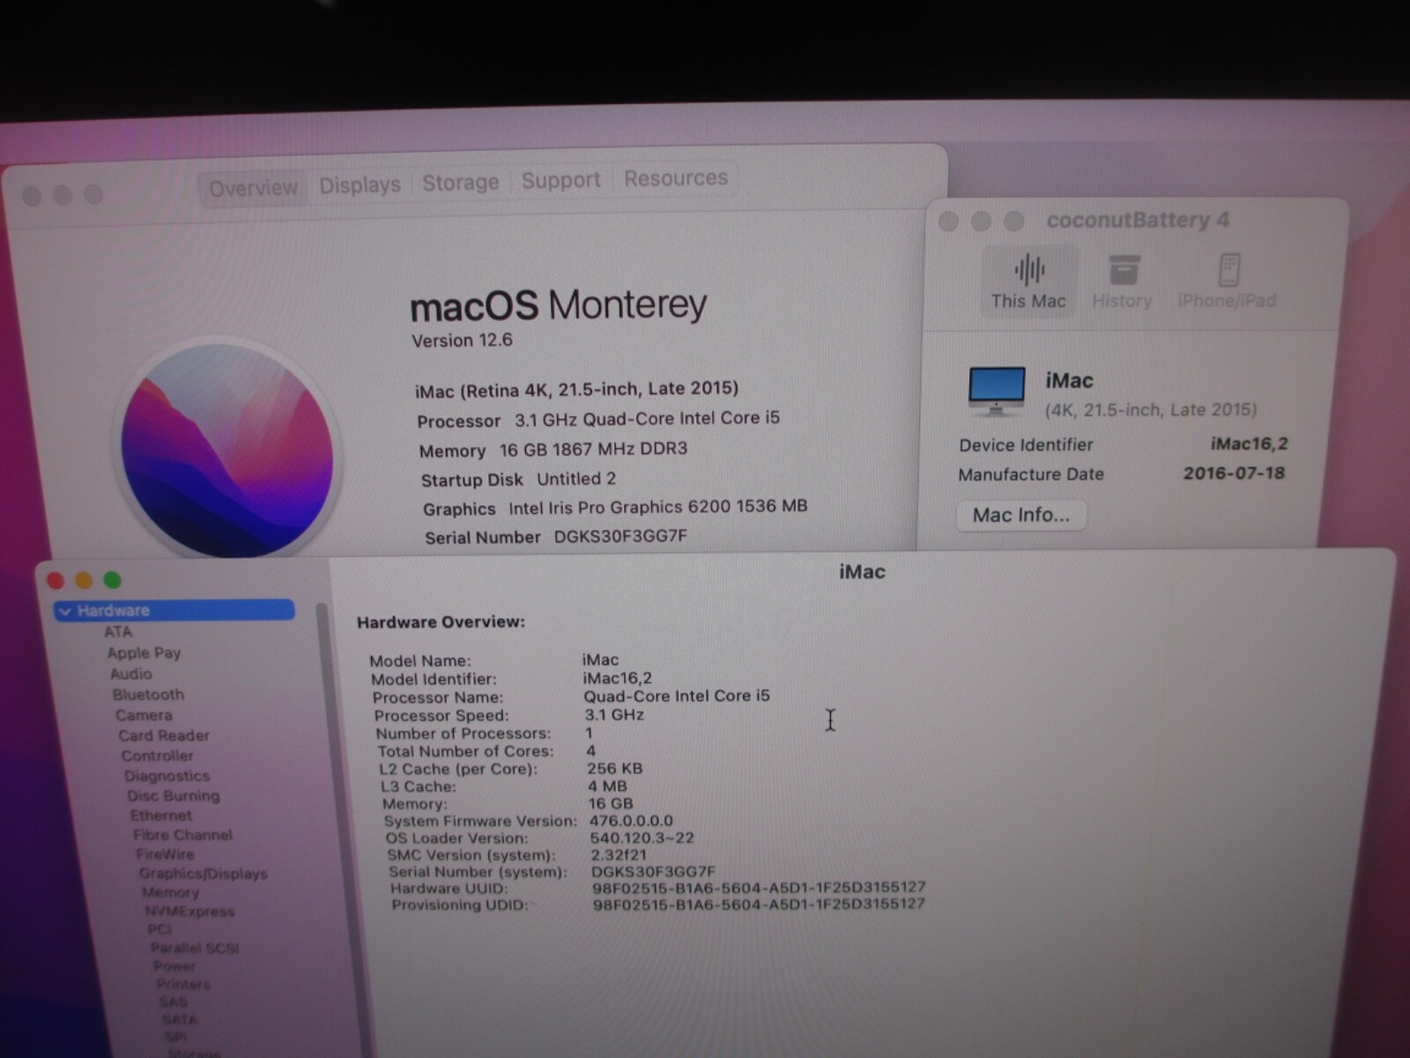
Task: Click the Device Identifier value in coconutBattery
Action: point(1249,443)
